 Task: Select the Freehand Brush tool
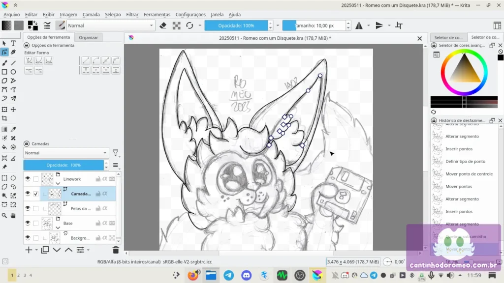(4, 63)
